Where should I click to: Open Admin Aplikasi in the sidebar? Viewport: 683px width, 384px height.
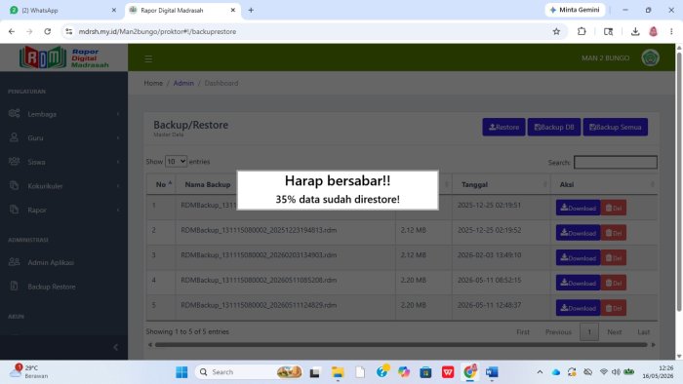63,262
